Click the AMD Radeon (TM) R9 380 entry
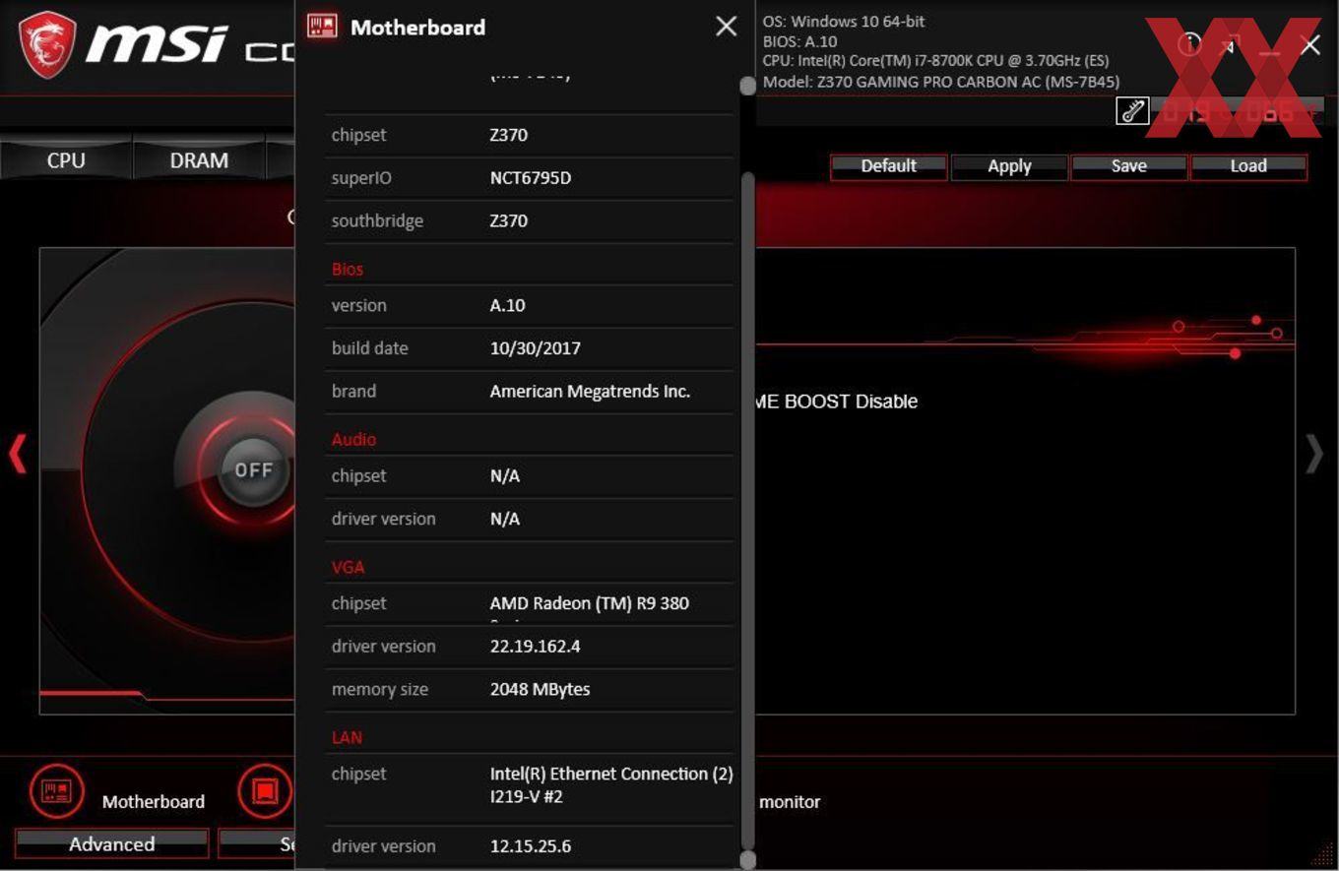This screenshot has width=1339, height=871. (x=590, y=603)
